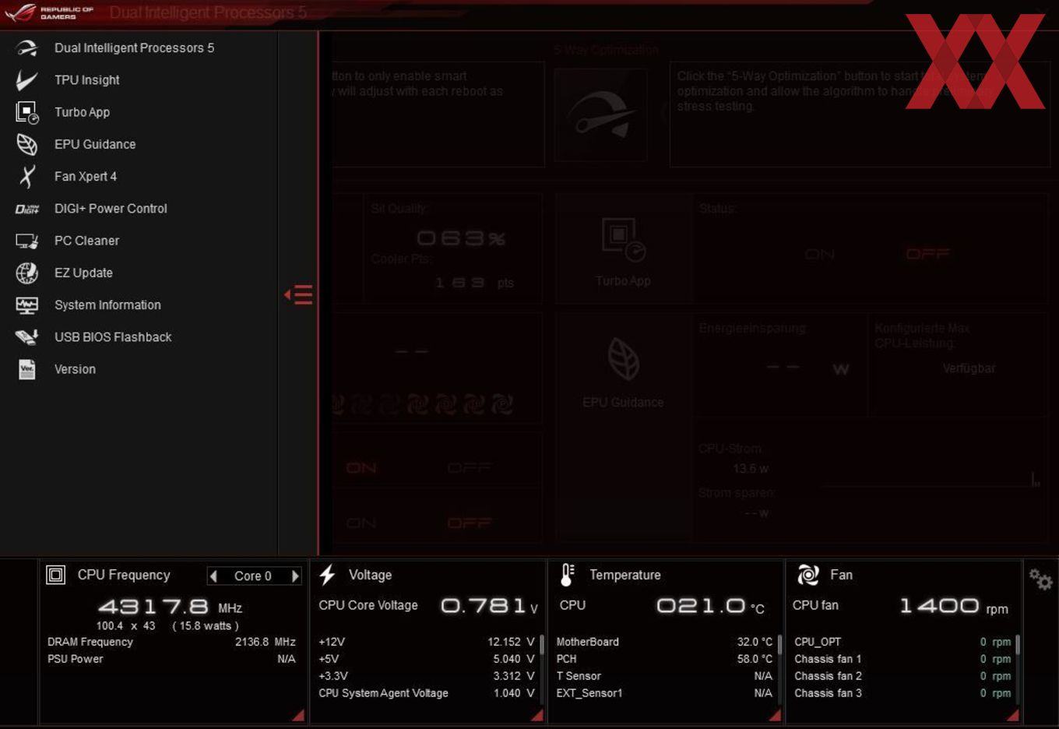Screen dimensions: 1059x729
Task: Click the CPU System Agent Voltage row
Action: pos(427,693)
